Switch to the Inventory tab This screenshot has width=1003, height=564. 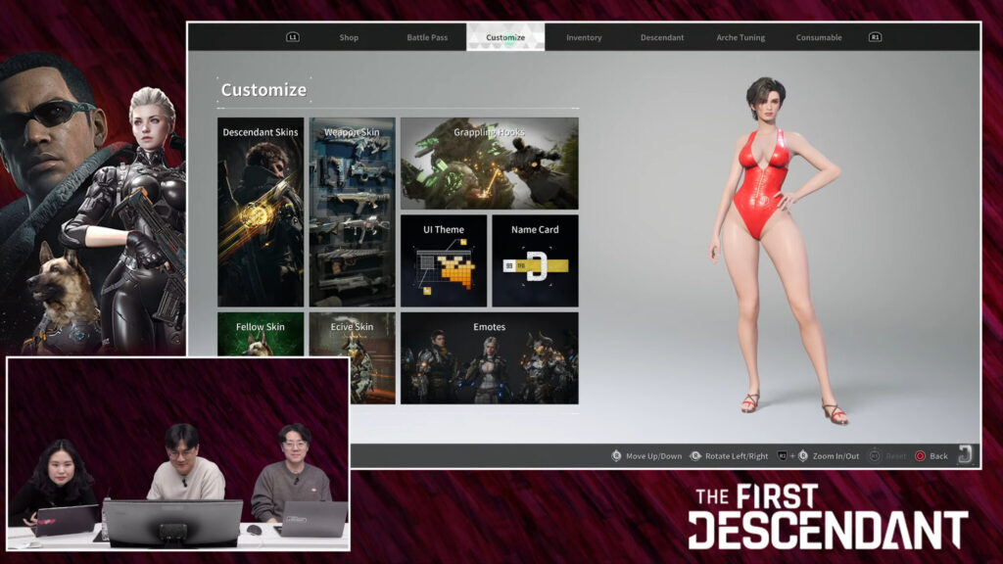point(584,37)
